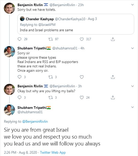
Task: Share Benjamin Rivlin's first tweet
Action: point(113,39)
